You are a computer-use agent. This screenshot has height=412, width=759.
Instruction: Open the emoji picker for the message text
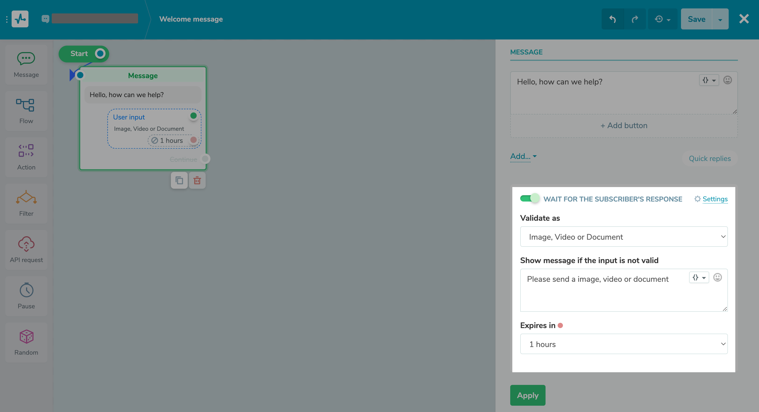pyautogui.click(x=727, y=80)
